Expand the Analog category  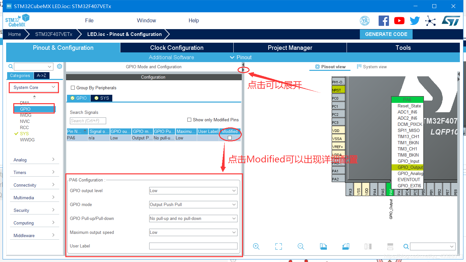point(34,160)
